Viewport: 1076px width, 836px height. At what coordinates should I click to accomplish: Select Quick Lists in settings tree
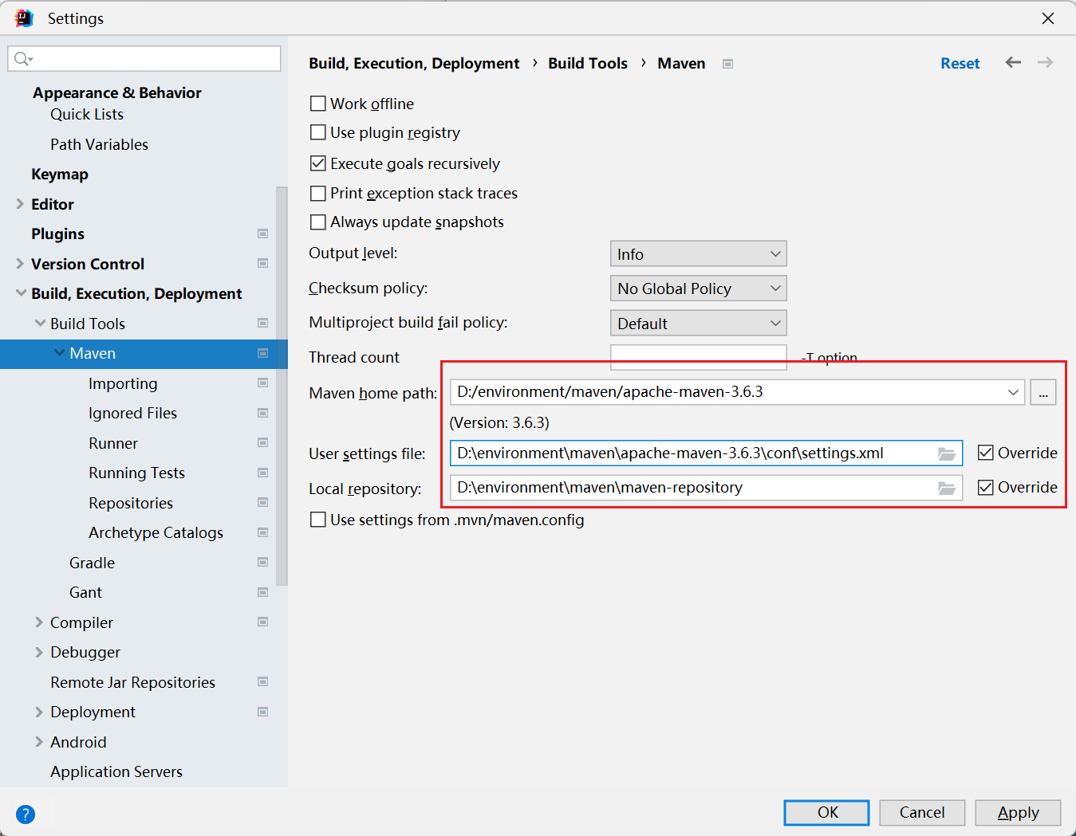[x=87, y=114]
